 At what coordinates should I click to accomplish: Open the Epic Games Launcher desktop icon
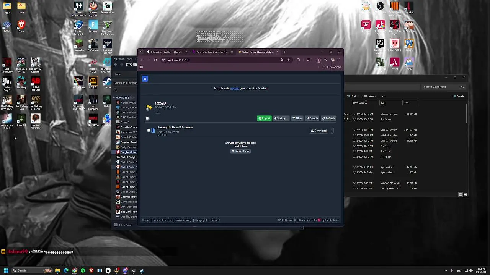380,46
